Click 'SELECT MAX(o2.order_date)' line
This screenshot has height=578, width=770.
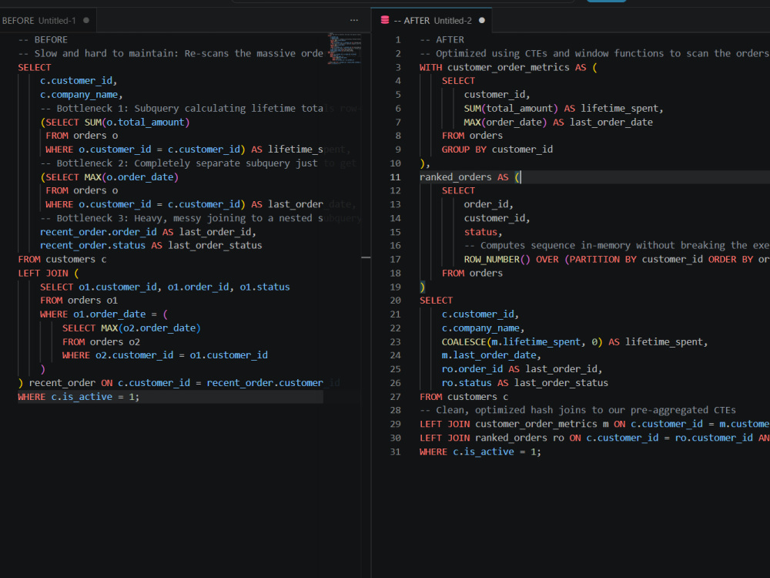coord(131,328)
